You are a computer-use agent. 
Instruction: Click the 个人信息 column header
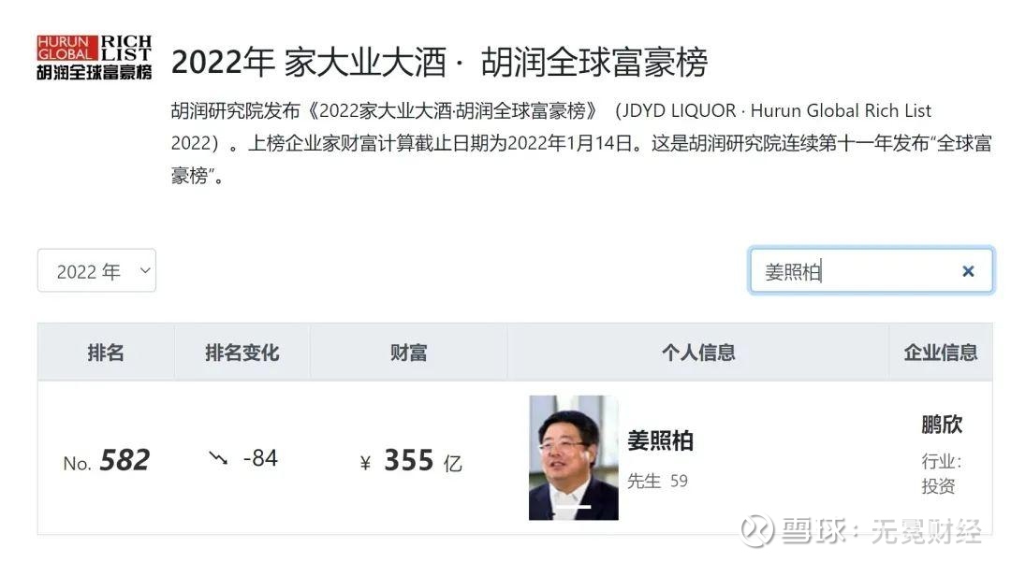pos(698,353)
